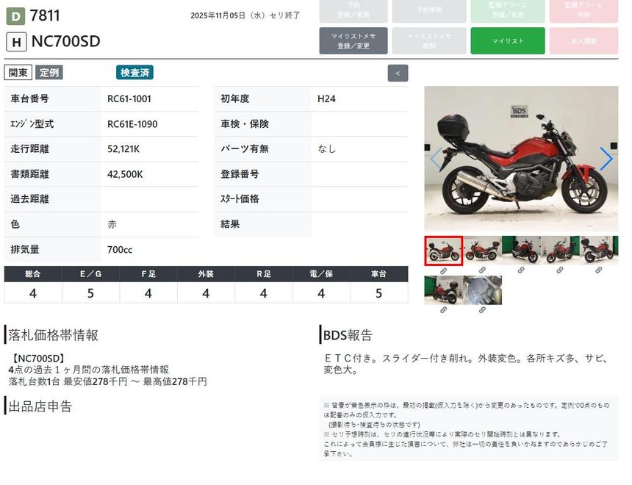632x485 pixels.
Task: Select the 関東 region tag
Action: pyautogui.click(x=18, y=73)
